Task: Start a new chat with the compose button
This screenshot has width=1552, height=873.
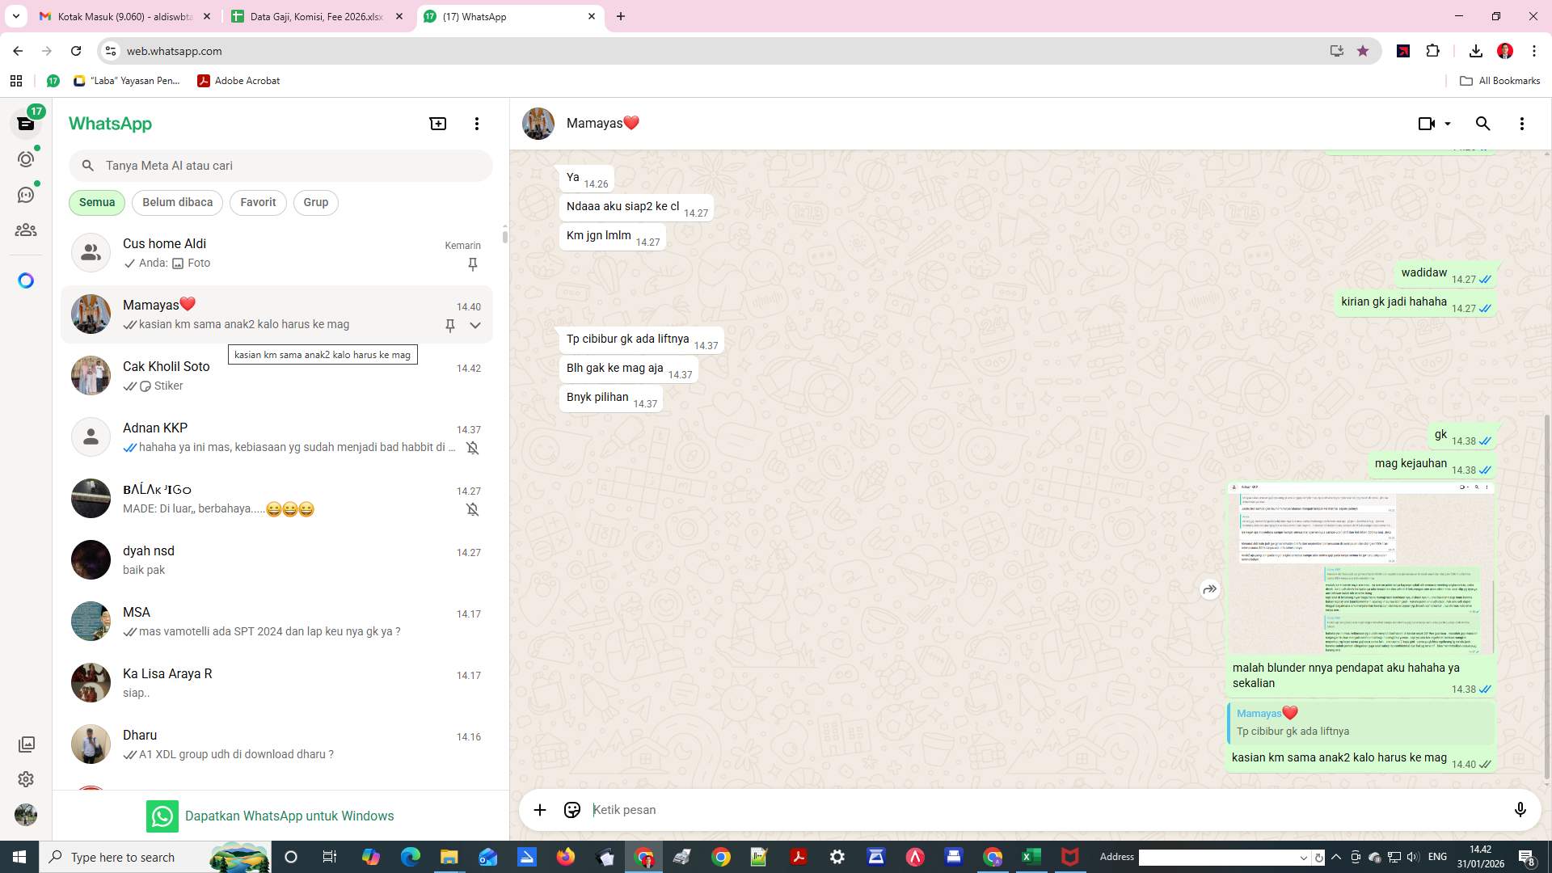Action: [x=437, y=123]
